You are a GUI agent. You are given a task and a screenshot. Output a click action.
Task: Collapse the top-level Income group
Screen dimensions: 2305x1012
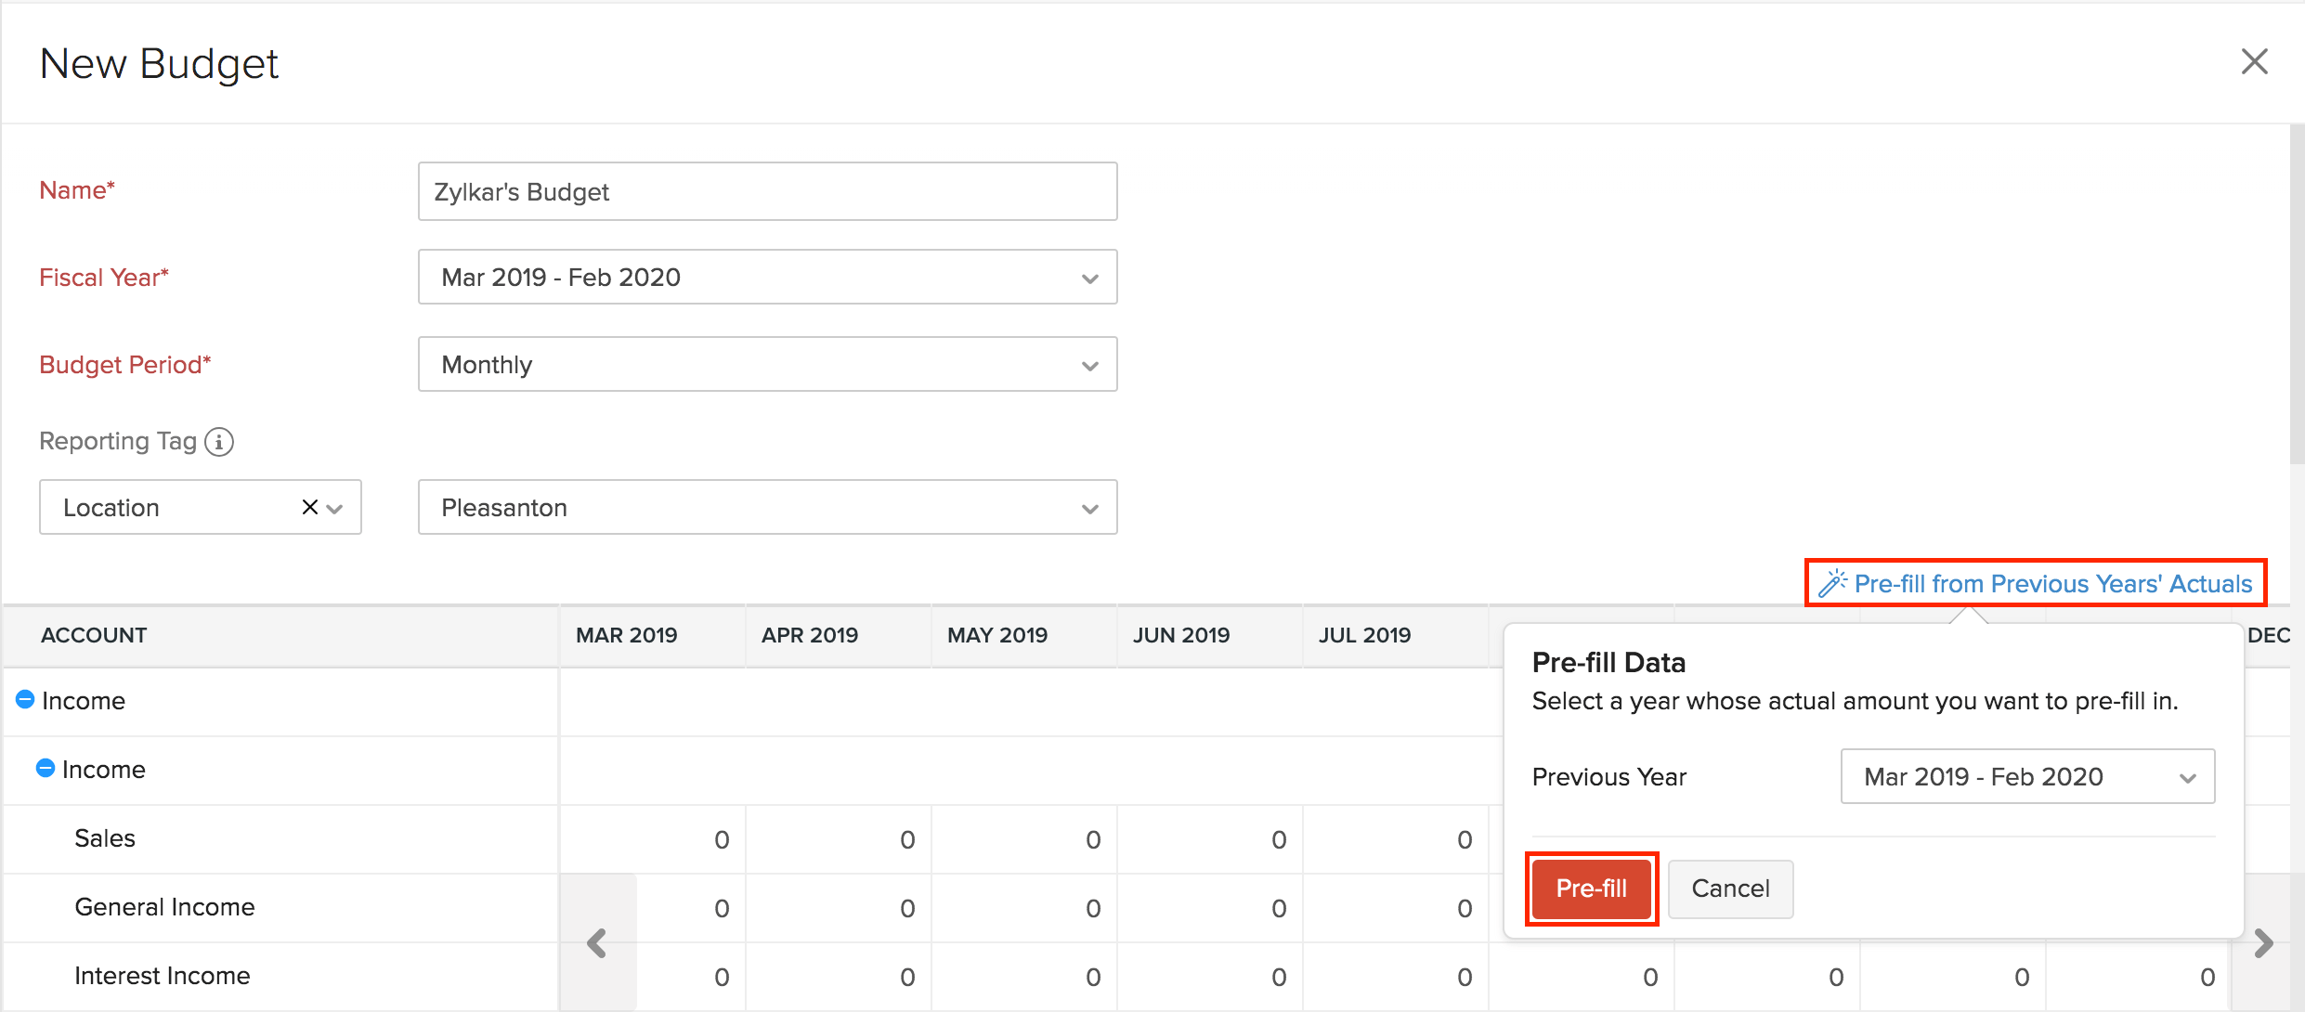25,699
